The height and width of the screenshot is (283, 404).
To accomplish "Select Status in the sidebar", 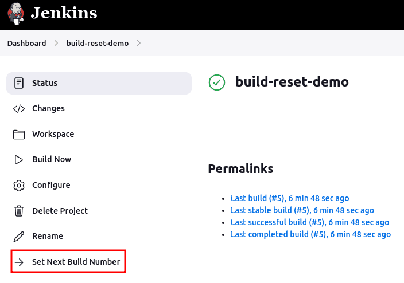I will pyautogui.click(x=99, y=83).
